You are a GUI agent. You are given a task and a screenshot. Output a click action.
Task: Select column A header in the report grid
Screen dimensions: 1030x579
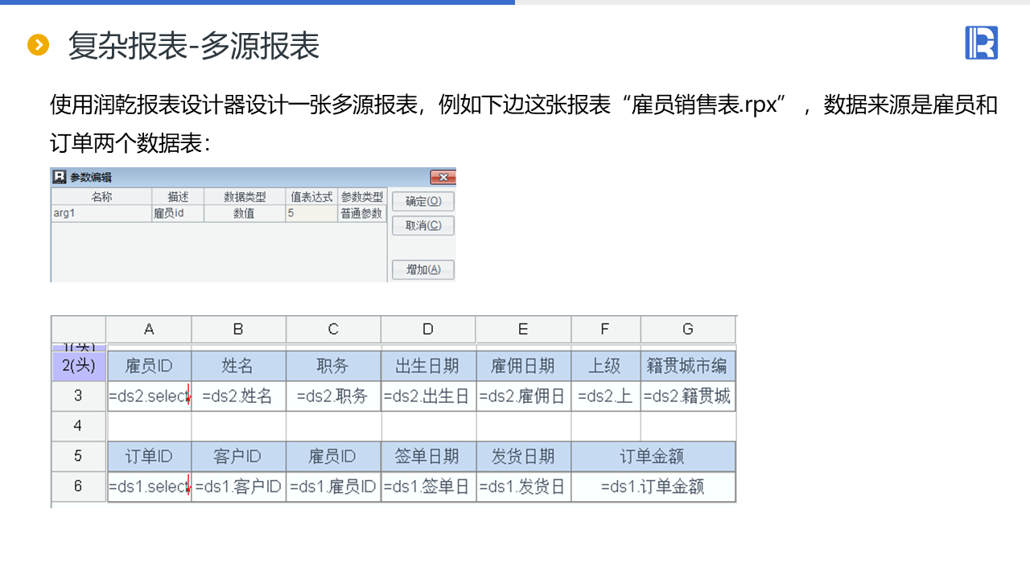(x=149, y=329)
